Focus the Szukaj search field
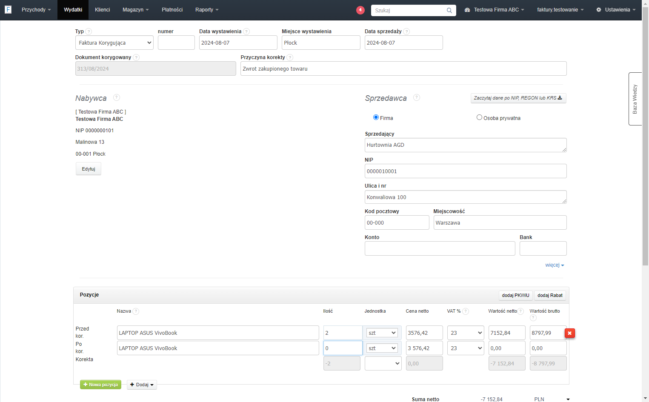The width and height of the screenshot is (649, 402). click(x=409, y=10)
